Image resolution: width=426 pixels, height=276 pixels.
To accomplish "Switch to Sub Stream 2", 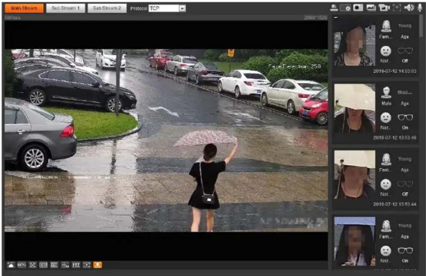I will [107, 8].
